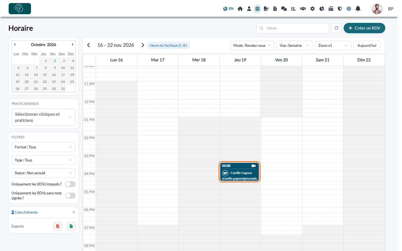Go to previous month in mini calendar
The width and height of the screenshot is (402, 251).
tap(15, 45)
